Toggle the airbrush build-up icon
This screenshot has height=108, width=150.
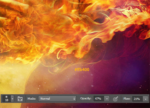coord(115,99)
